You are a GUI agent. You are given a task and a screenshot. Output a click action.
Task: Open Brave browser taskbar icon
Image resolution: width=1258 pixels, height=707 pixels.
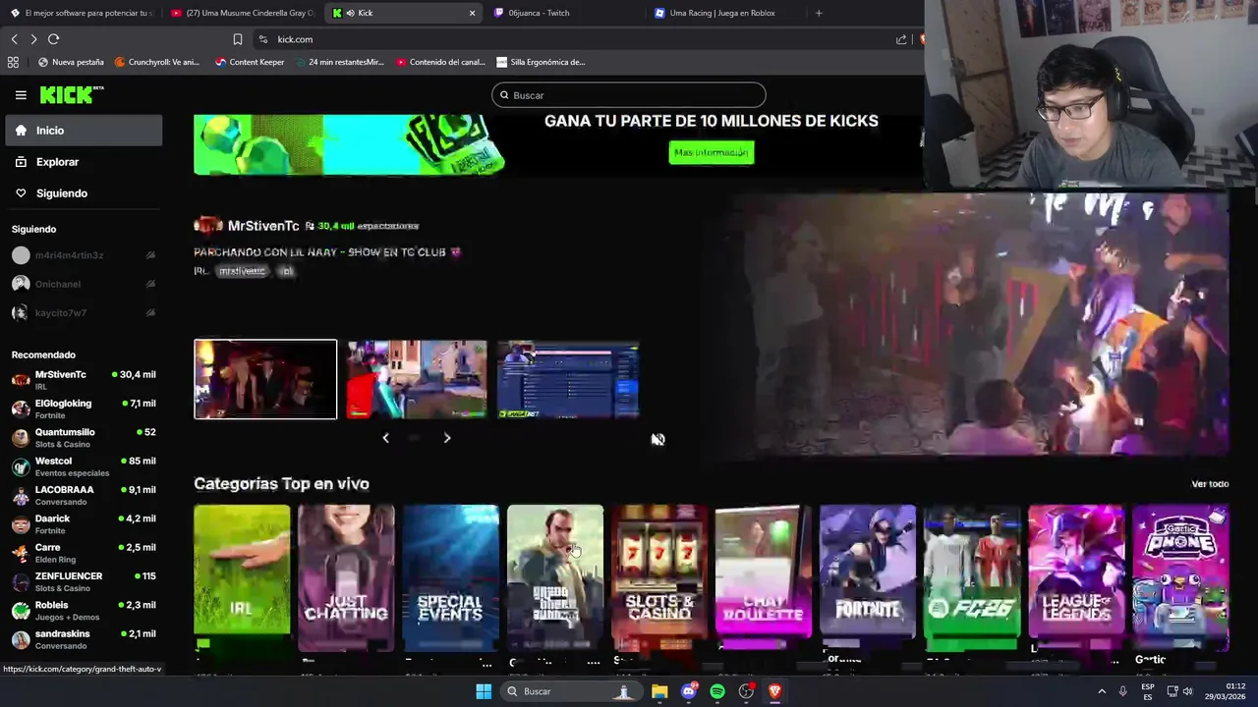click(774, 691)
